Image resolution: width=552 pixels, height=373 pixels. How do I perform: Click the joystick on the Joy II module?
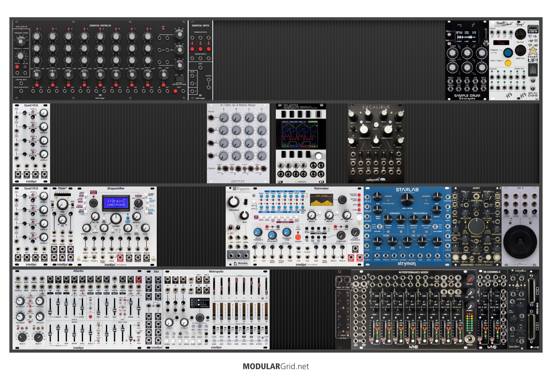click(x=521, y=241)
